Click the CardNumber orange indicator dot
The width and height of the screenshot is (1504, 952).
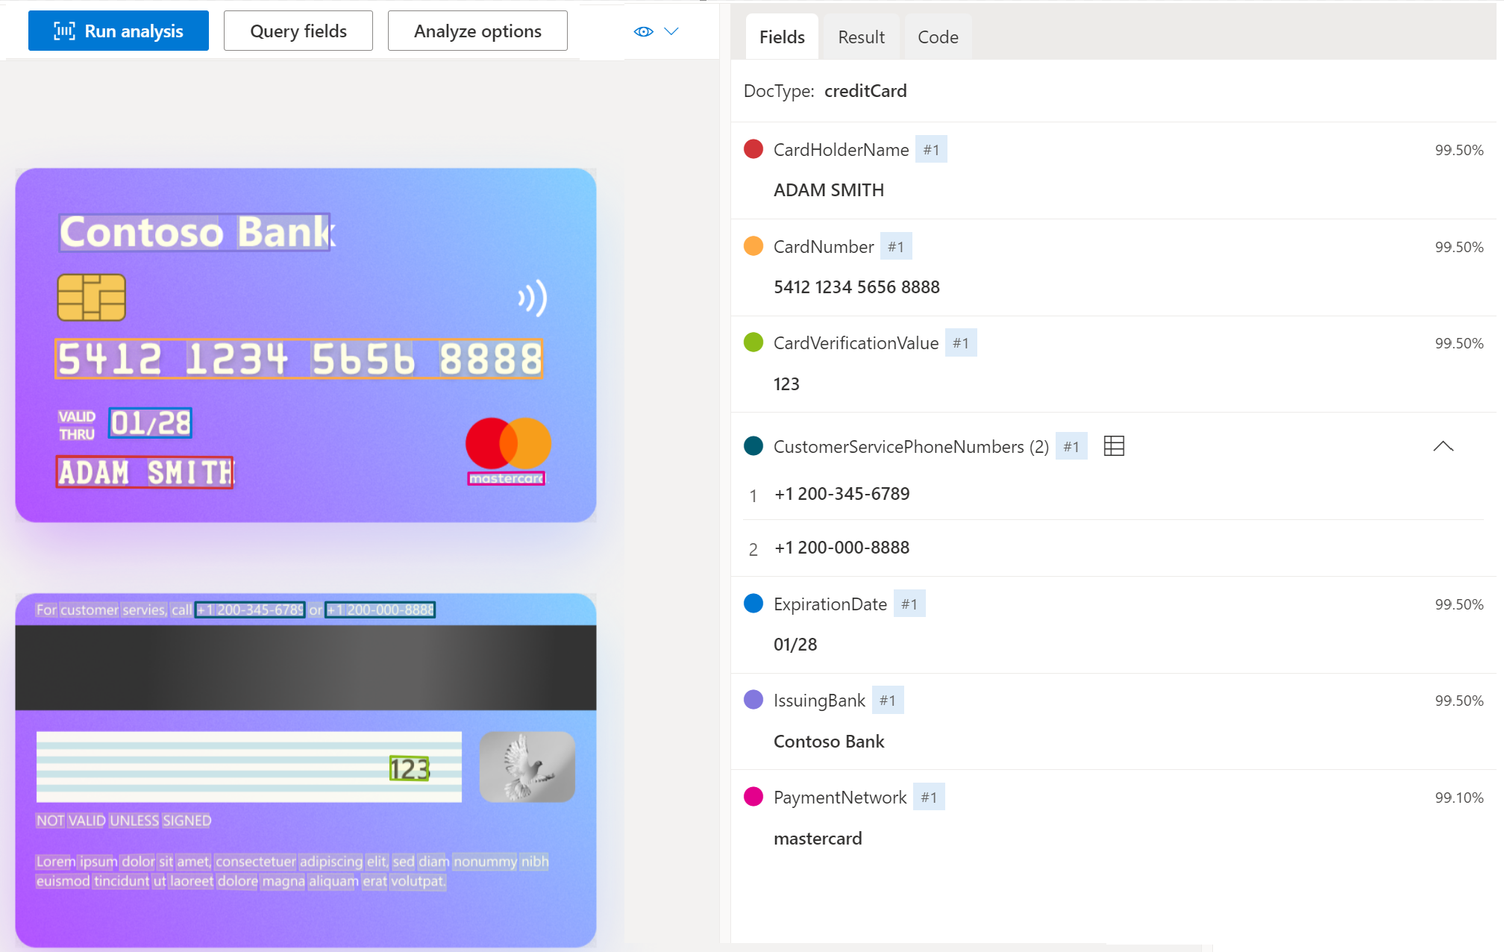click(x=754, y=245)
